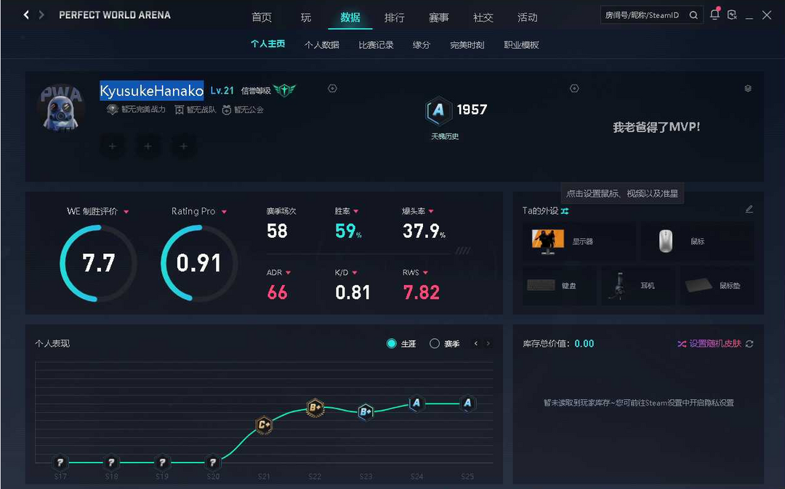Open the 首页 main tab
Screen dimensions: 785x489
[262, 17]
